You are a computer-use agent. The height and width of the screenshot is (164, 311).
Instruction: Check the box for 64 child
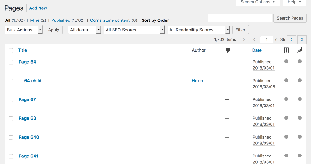click(11, 81)
